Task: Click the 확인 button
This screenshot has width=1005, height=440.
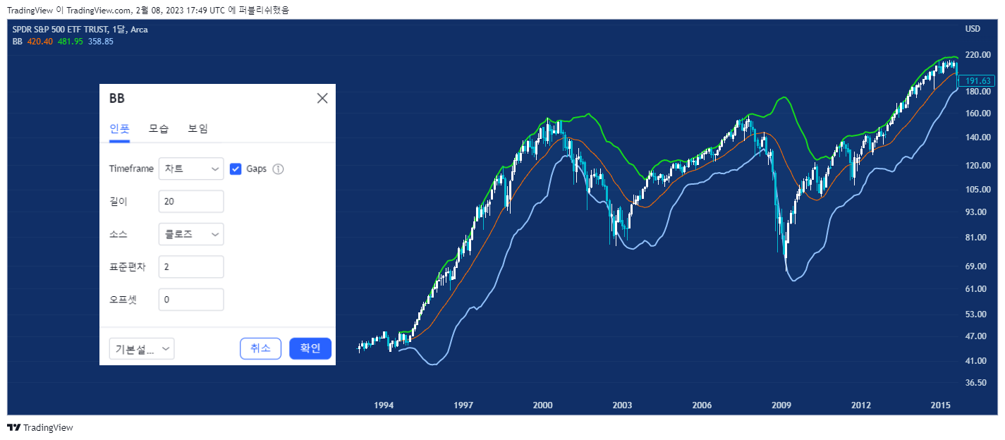Action: 310,348
